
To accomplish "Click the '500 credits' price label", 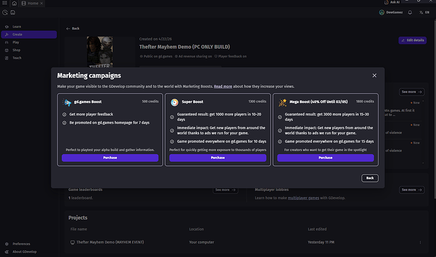I will click(x=150, y=102).
